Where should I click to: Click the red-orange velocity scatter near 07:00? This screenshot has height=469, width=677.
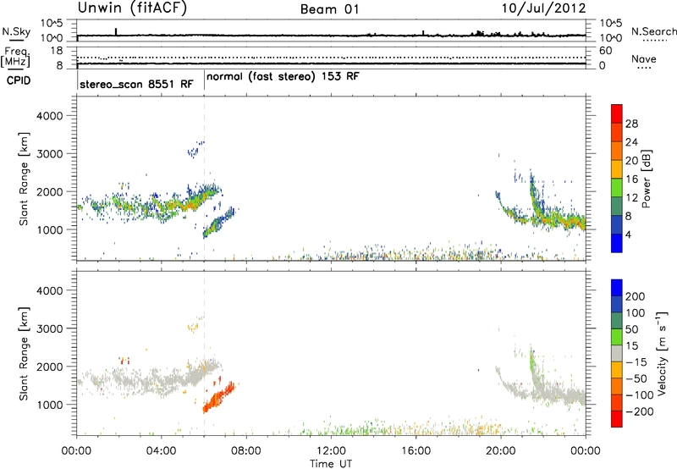218,398
